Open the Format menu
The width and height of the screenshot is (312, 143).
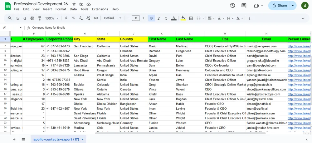(x=61, y=9)
